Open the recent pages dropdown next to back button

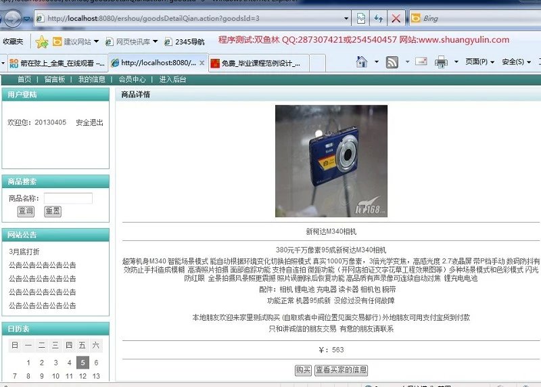tap(26, 19)
